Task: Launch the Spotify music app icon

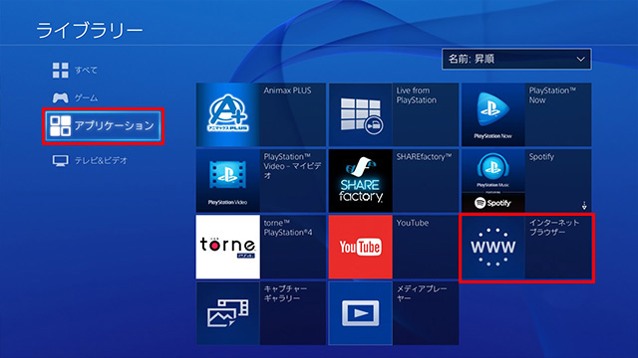Action: 493,181
